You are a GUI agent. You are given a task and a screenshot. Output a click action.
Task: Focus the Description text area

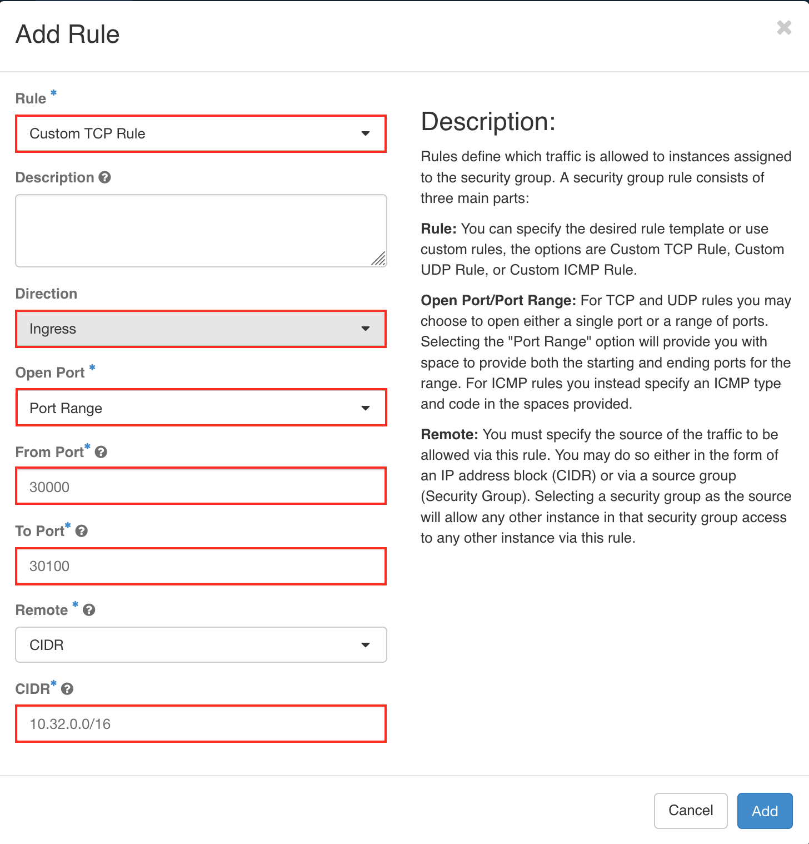pos(201,231)
